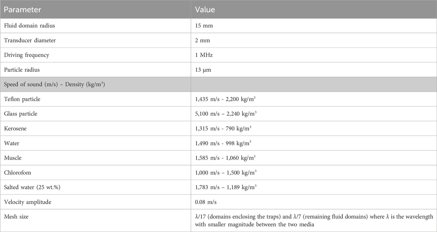Viewport: 437px width, 232px height.
Task: Select the Fluid domain radius cell
Action: point(95,26)
